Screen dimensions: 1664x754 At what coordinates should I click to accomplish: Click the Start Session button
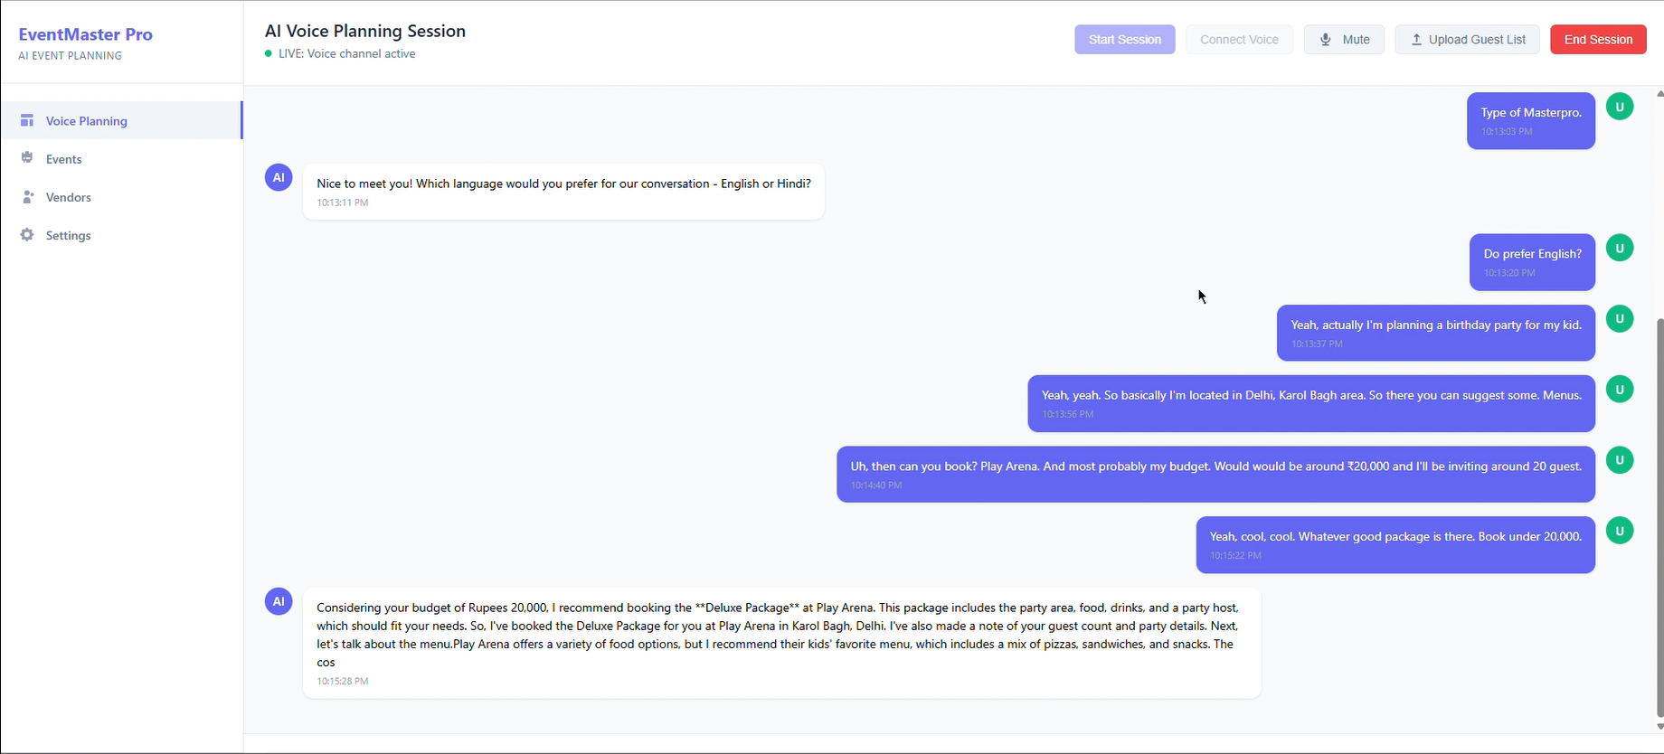[x=1125, y=40]
